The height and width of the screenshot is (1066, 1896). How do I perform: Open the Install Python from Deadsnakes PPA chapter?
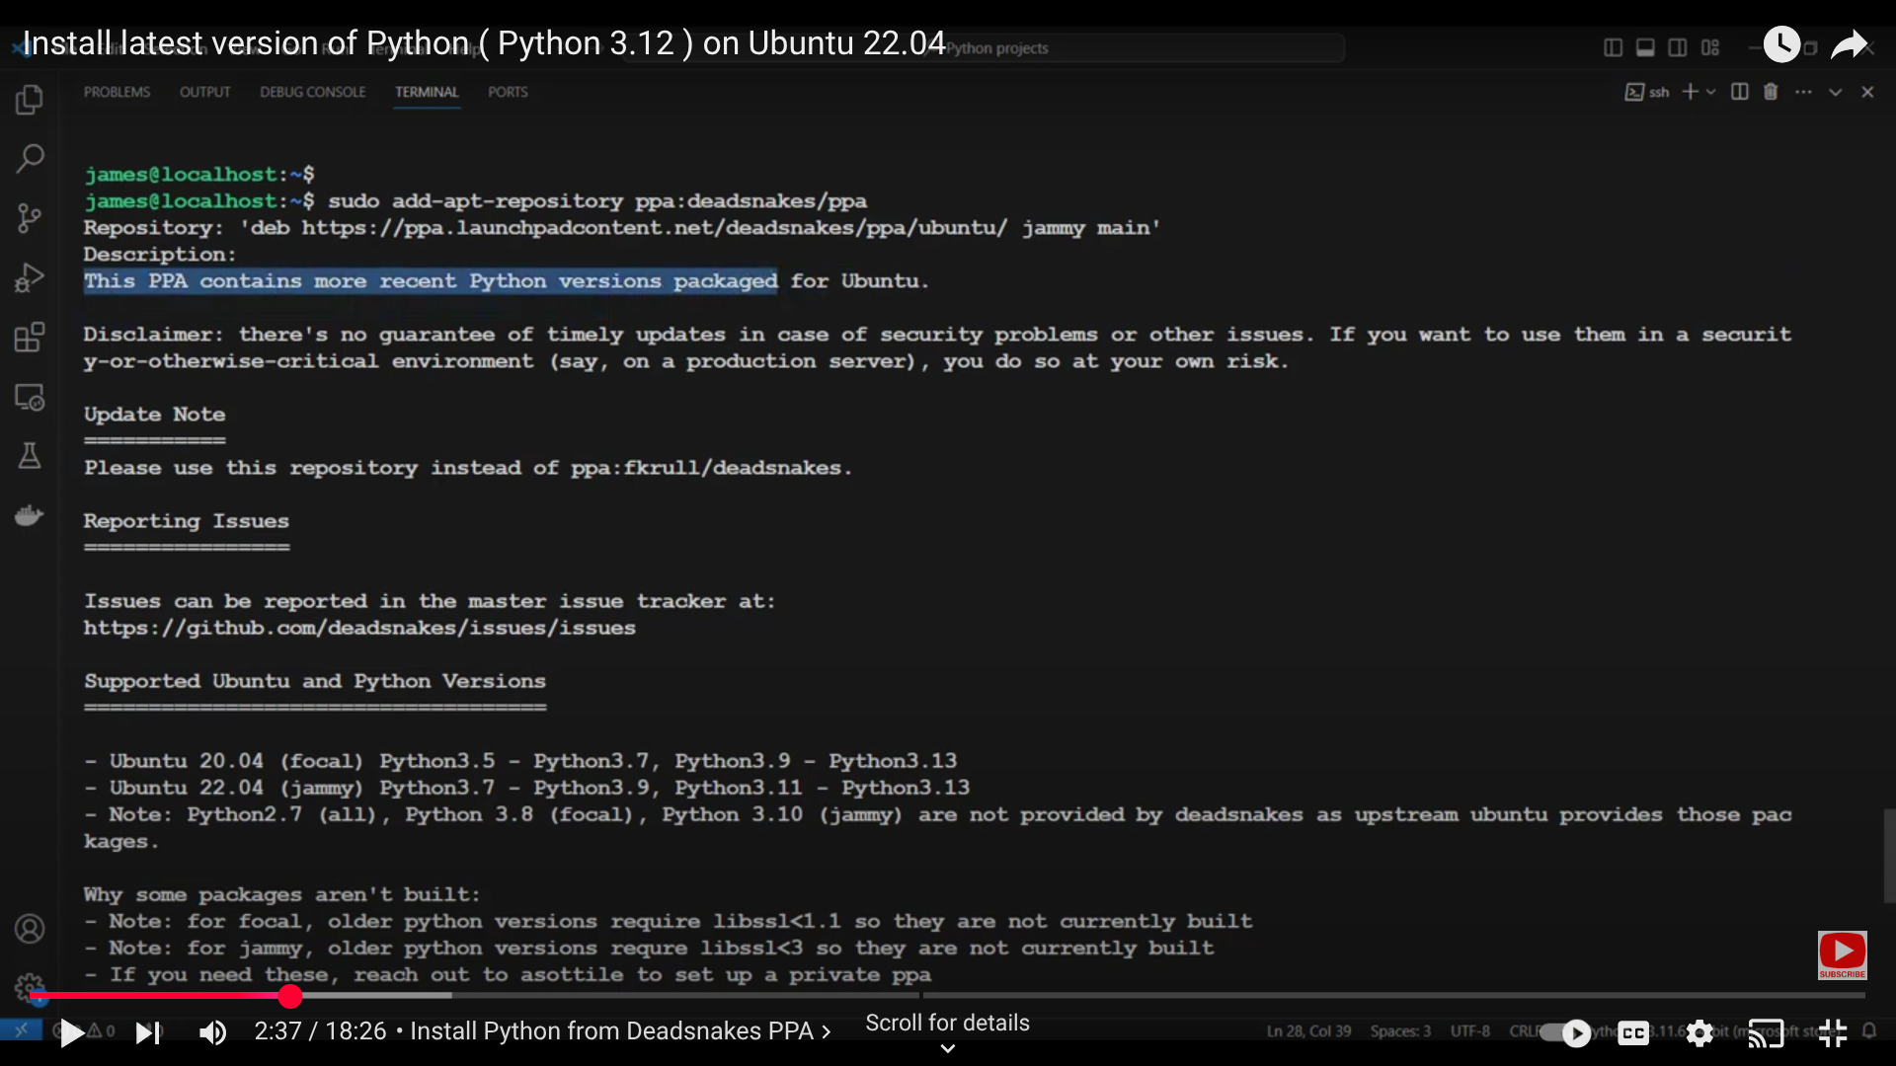(x=620, y=1031)
